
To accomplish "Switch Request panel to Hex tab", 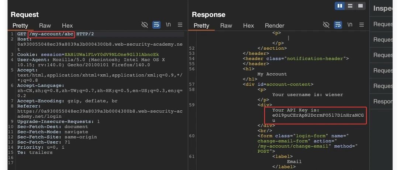I will coord(68,25).
